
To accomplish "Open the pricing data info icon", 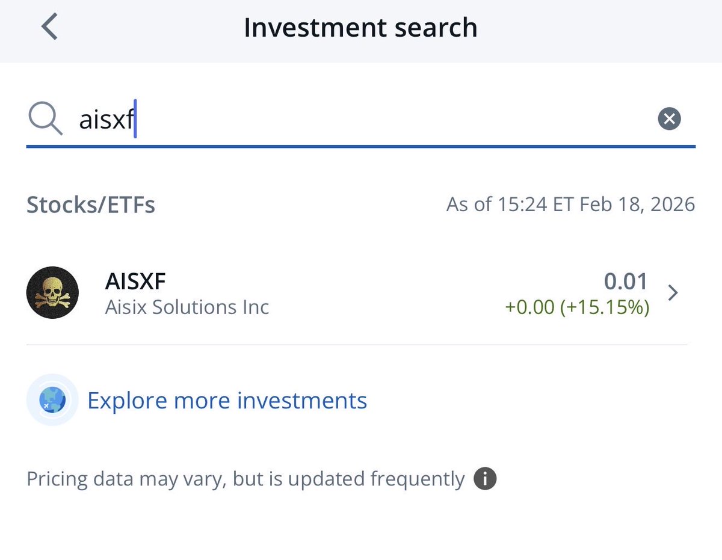I will (x=485, y=479).
